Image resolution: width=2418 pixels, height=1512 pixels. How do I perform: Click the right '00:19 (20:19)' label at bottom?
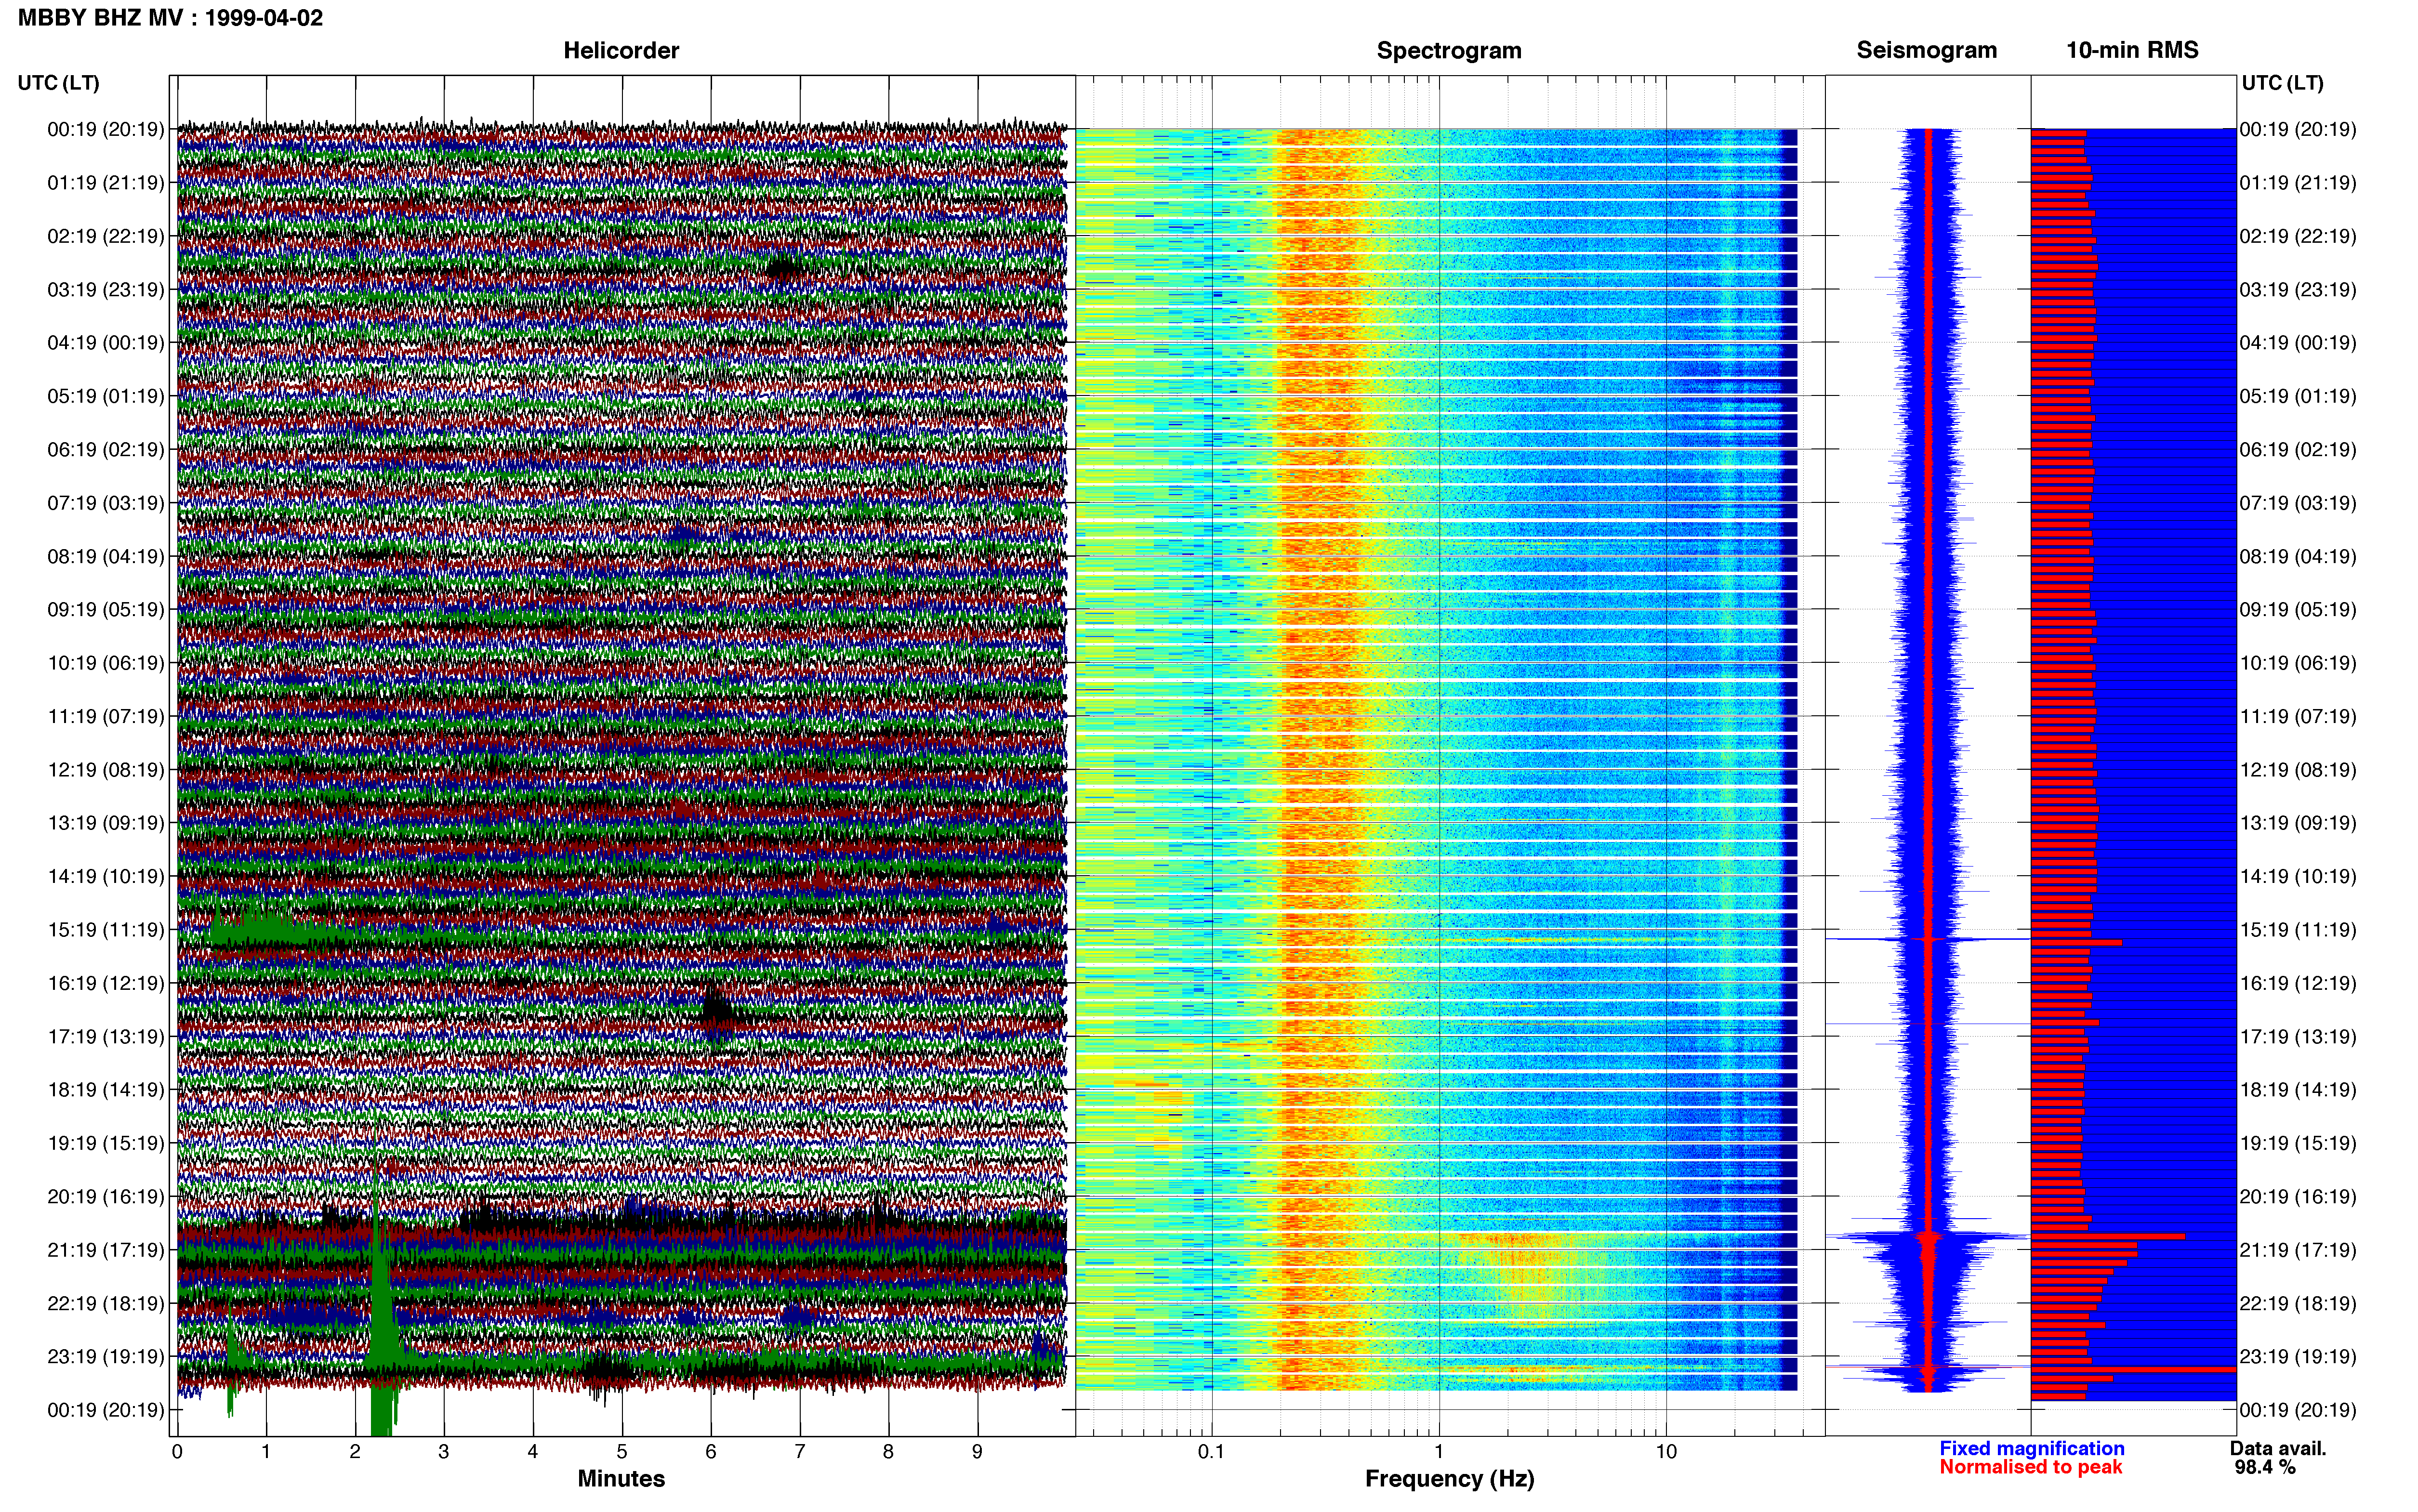pos(2298,1410)
